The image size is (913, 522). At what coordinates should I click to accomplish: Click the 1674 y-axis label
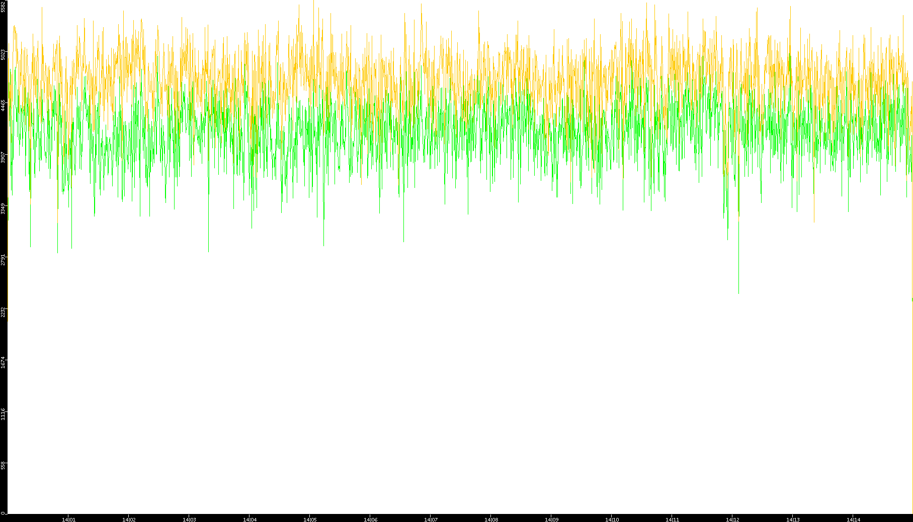(4, 362)
